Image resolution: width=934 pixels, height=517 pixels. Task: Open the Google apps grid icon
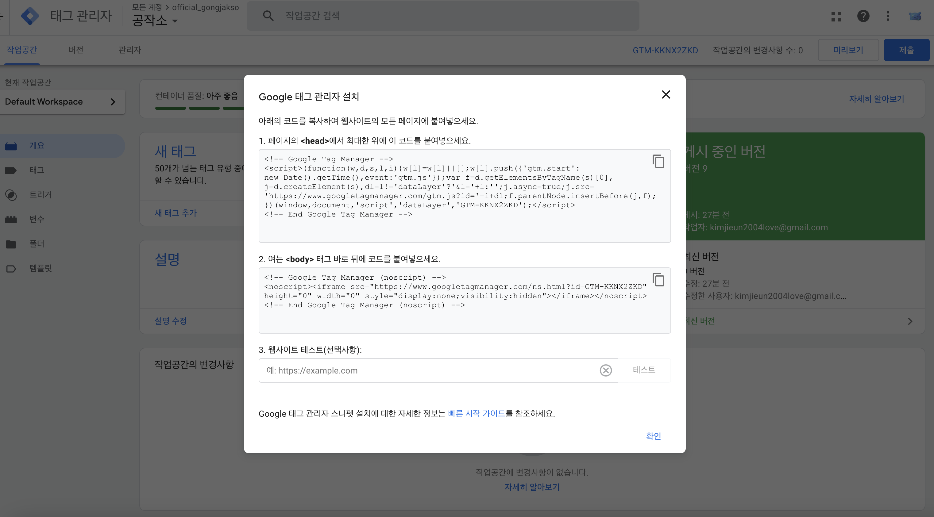(x=836, y=16)
